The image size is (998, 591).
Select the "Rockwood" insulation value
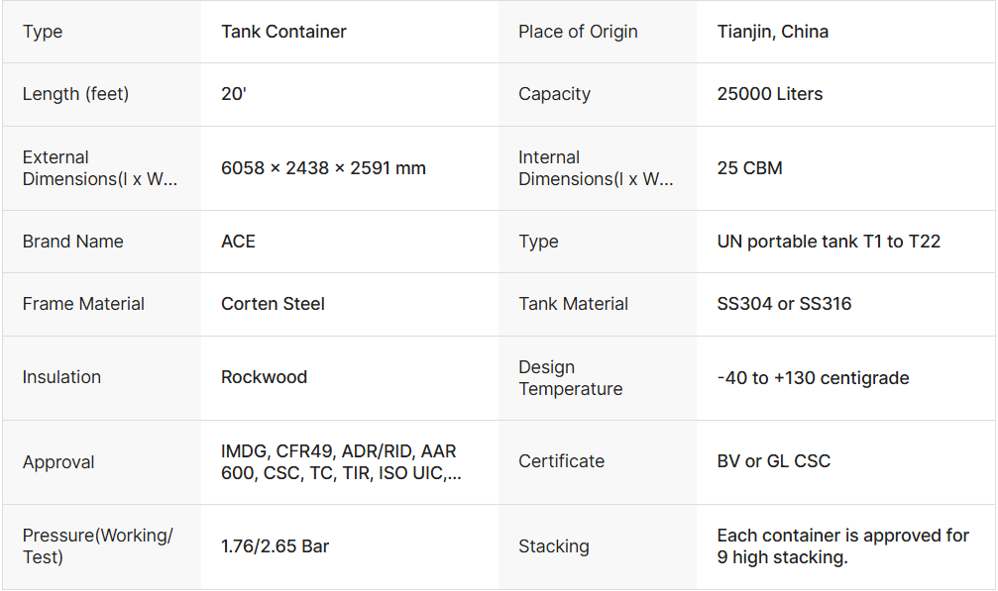tap(264, 377)
